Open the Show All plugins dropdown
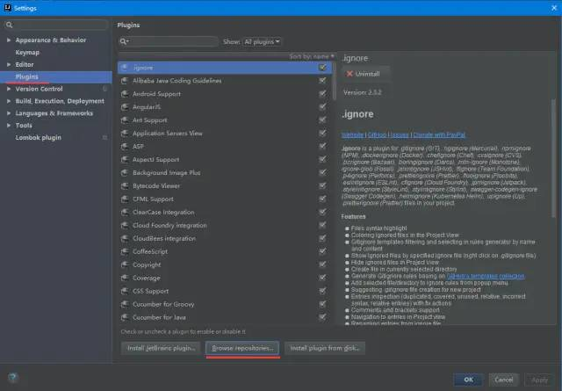The width and height of the screenshot is (562, 391). pyautogui.click(x=262, y=42)
